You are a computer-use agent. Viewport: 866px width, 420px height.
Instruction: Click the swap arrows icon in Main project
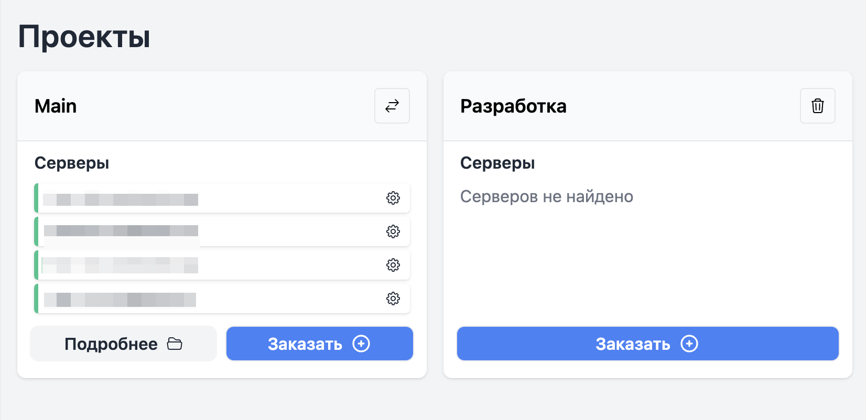pyautogui.click(x=392, y=106)
